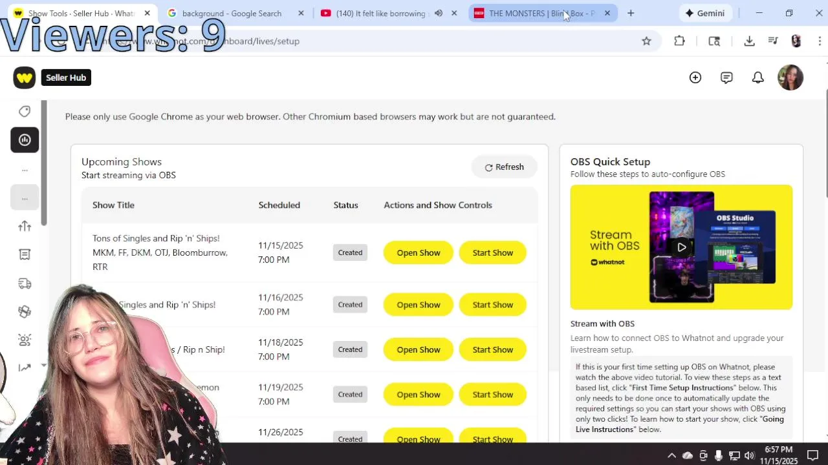
Task: Start Show for the 11/15/2025 row
Action: (493, 253)
